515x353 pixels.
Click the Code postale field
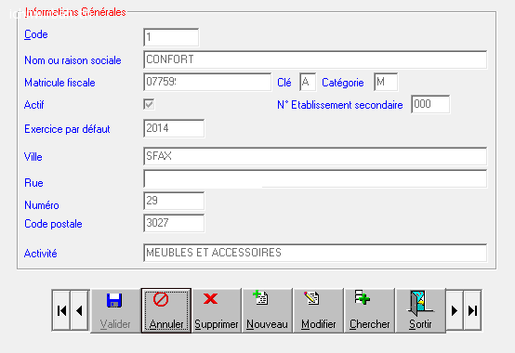pyautogui.click(x=174, y=223)
